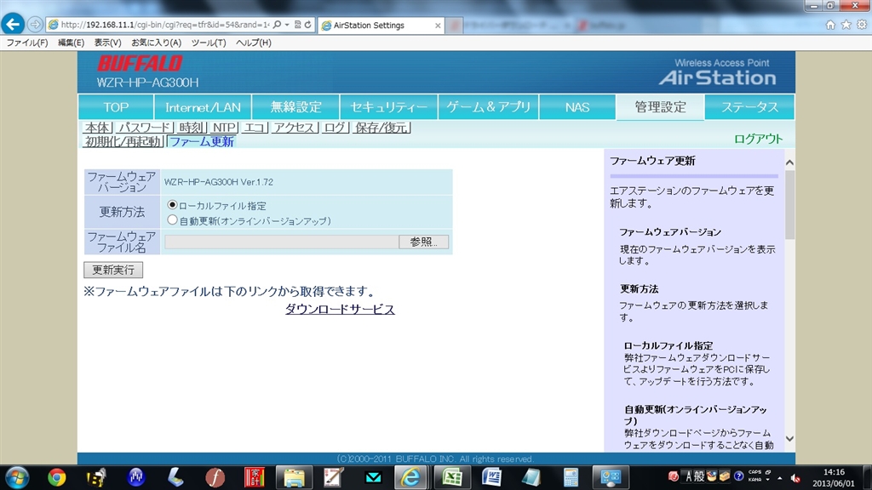Click the browser back arrow button
The image size is (872, 490).
click(x=14, y=24)
